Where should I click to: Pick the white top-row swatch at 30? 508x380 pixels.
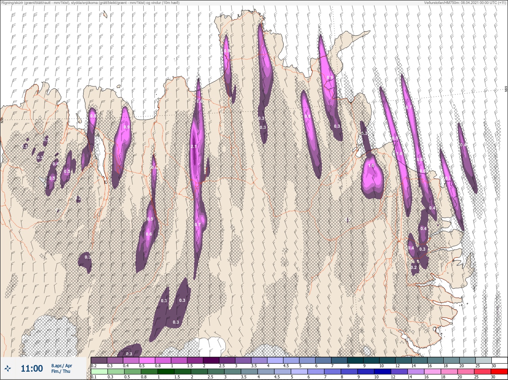point(500,360)
